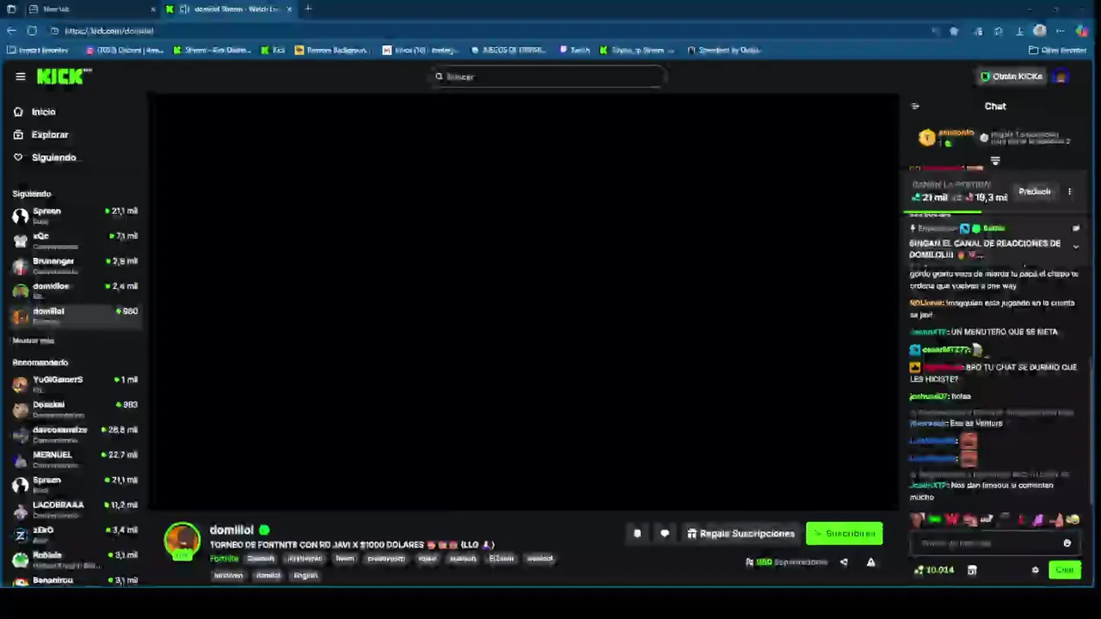The image size is (1101, 619).
Task: Open the Twitch bookmark
Action: (x=575, y=50)
